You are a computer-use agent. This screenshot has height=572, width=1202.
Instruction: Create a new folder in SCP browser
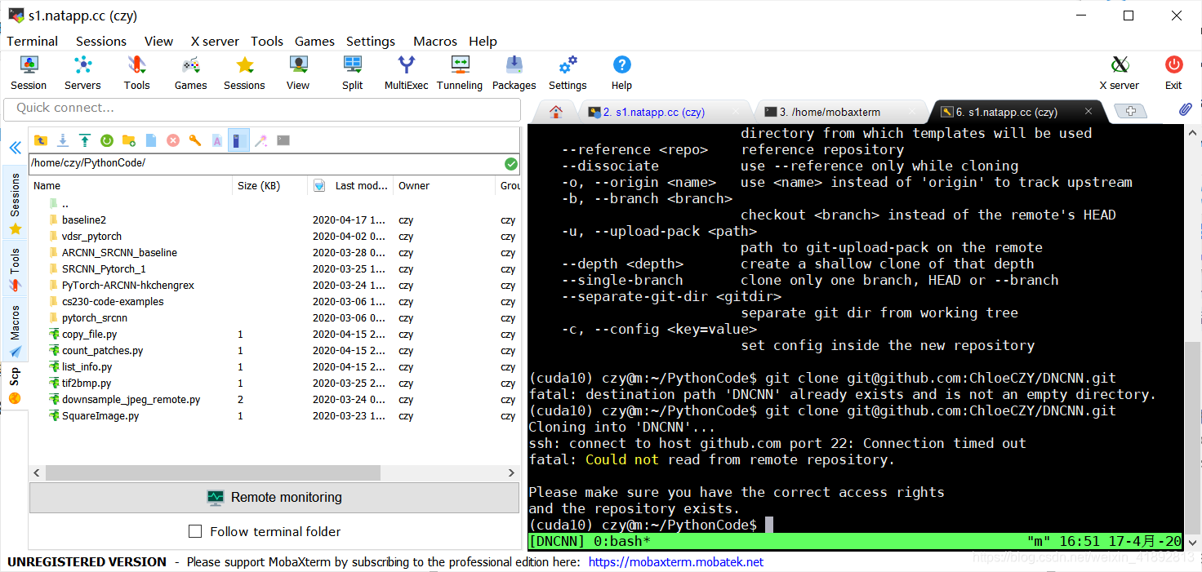pos(128,140)
